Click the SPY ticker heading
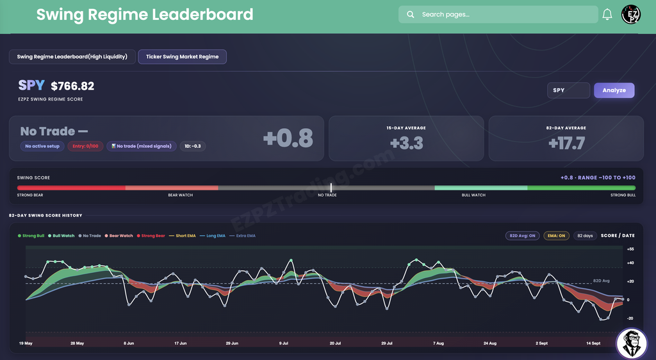The image size is (656, 360). pos(31,85)
